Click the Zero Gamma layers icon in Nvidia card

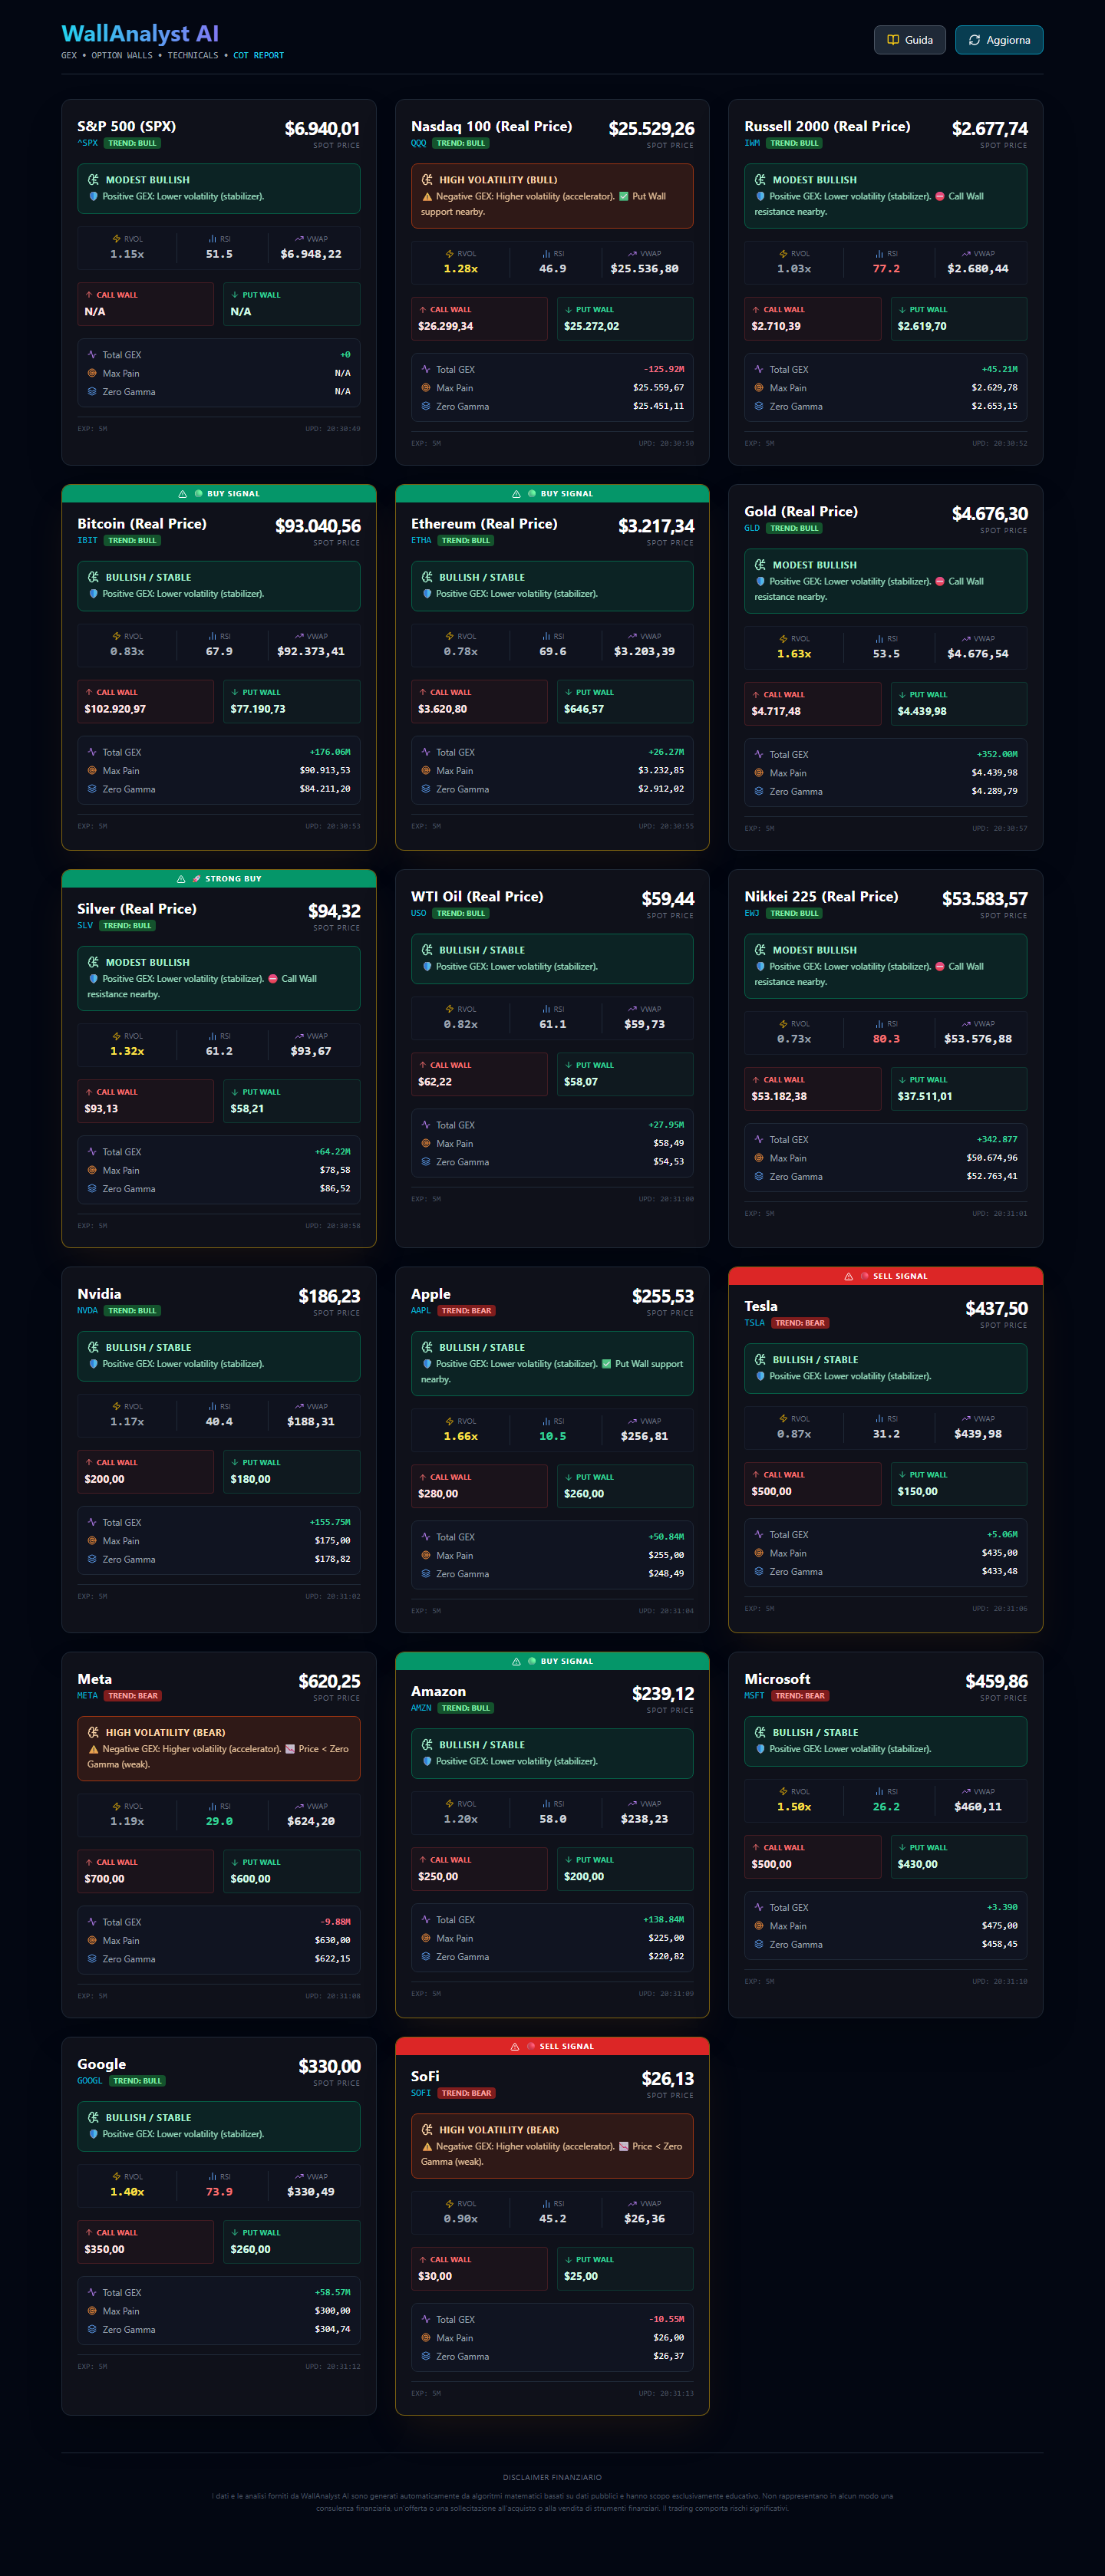[x=92, y=1559]
